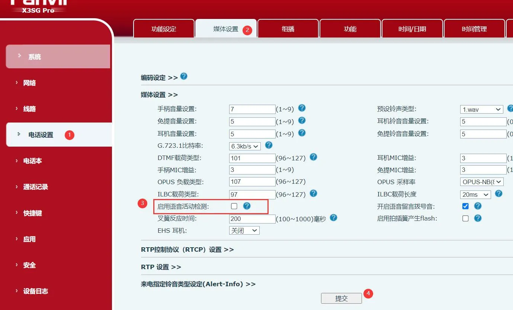The image size is (513, 310).
Task: Open the G.723.1比特率 dropdown
Action: point(244,146)
